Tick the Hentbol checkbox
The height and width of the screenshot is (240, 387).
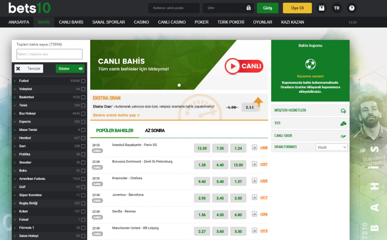[83, 138]
